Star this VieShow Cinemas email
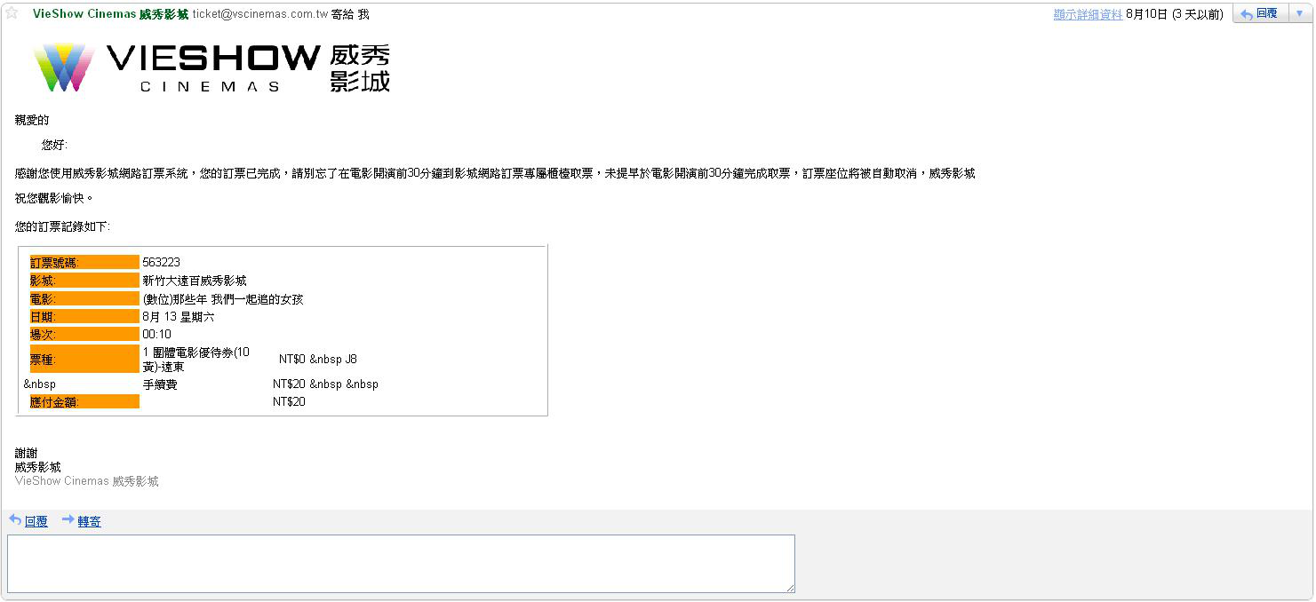1316x602 pixels. coord(12,13)
